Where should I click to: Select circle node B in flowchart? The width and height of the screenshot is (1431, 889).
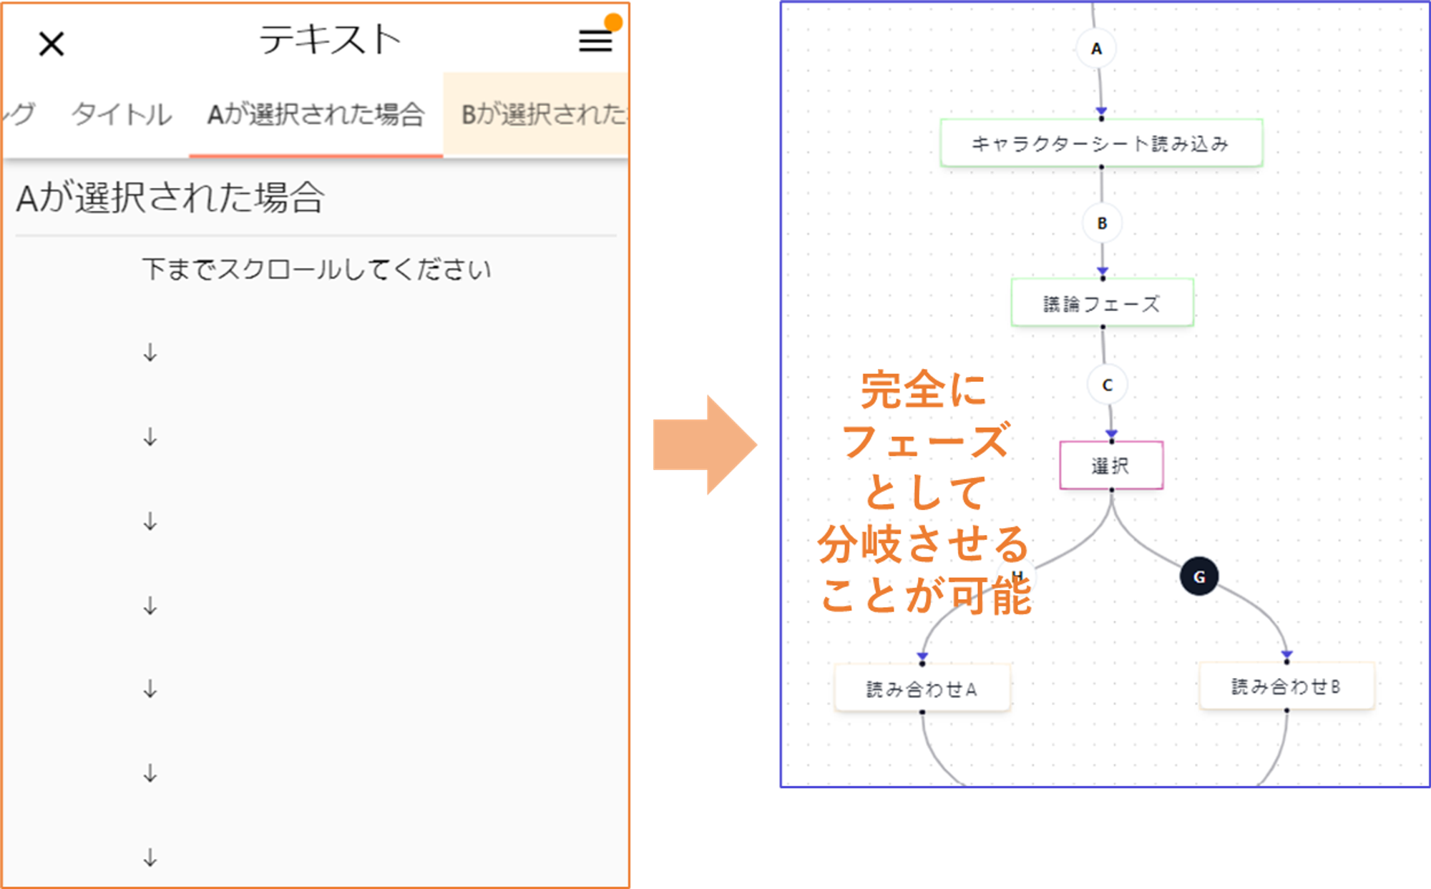click(1102, 223)
